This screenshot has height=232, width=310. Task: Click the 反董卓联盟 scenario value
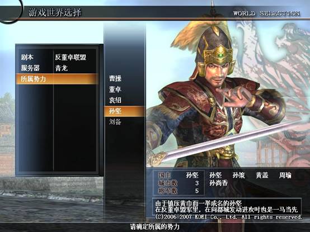point(71,58)
